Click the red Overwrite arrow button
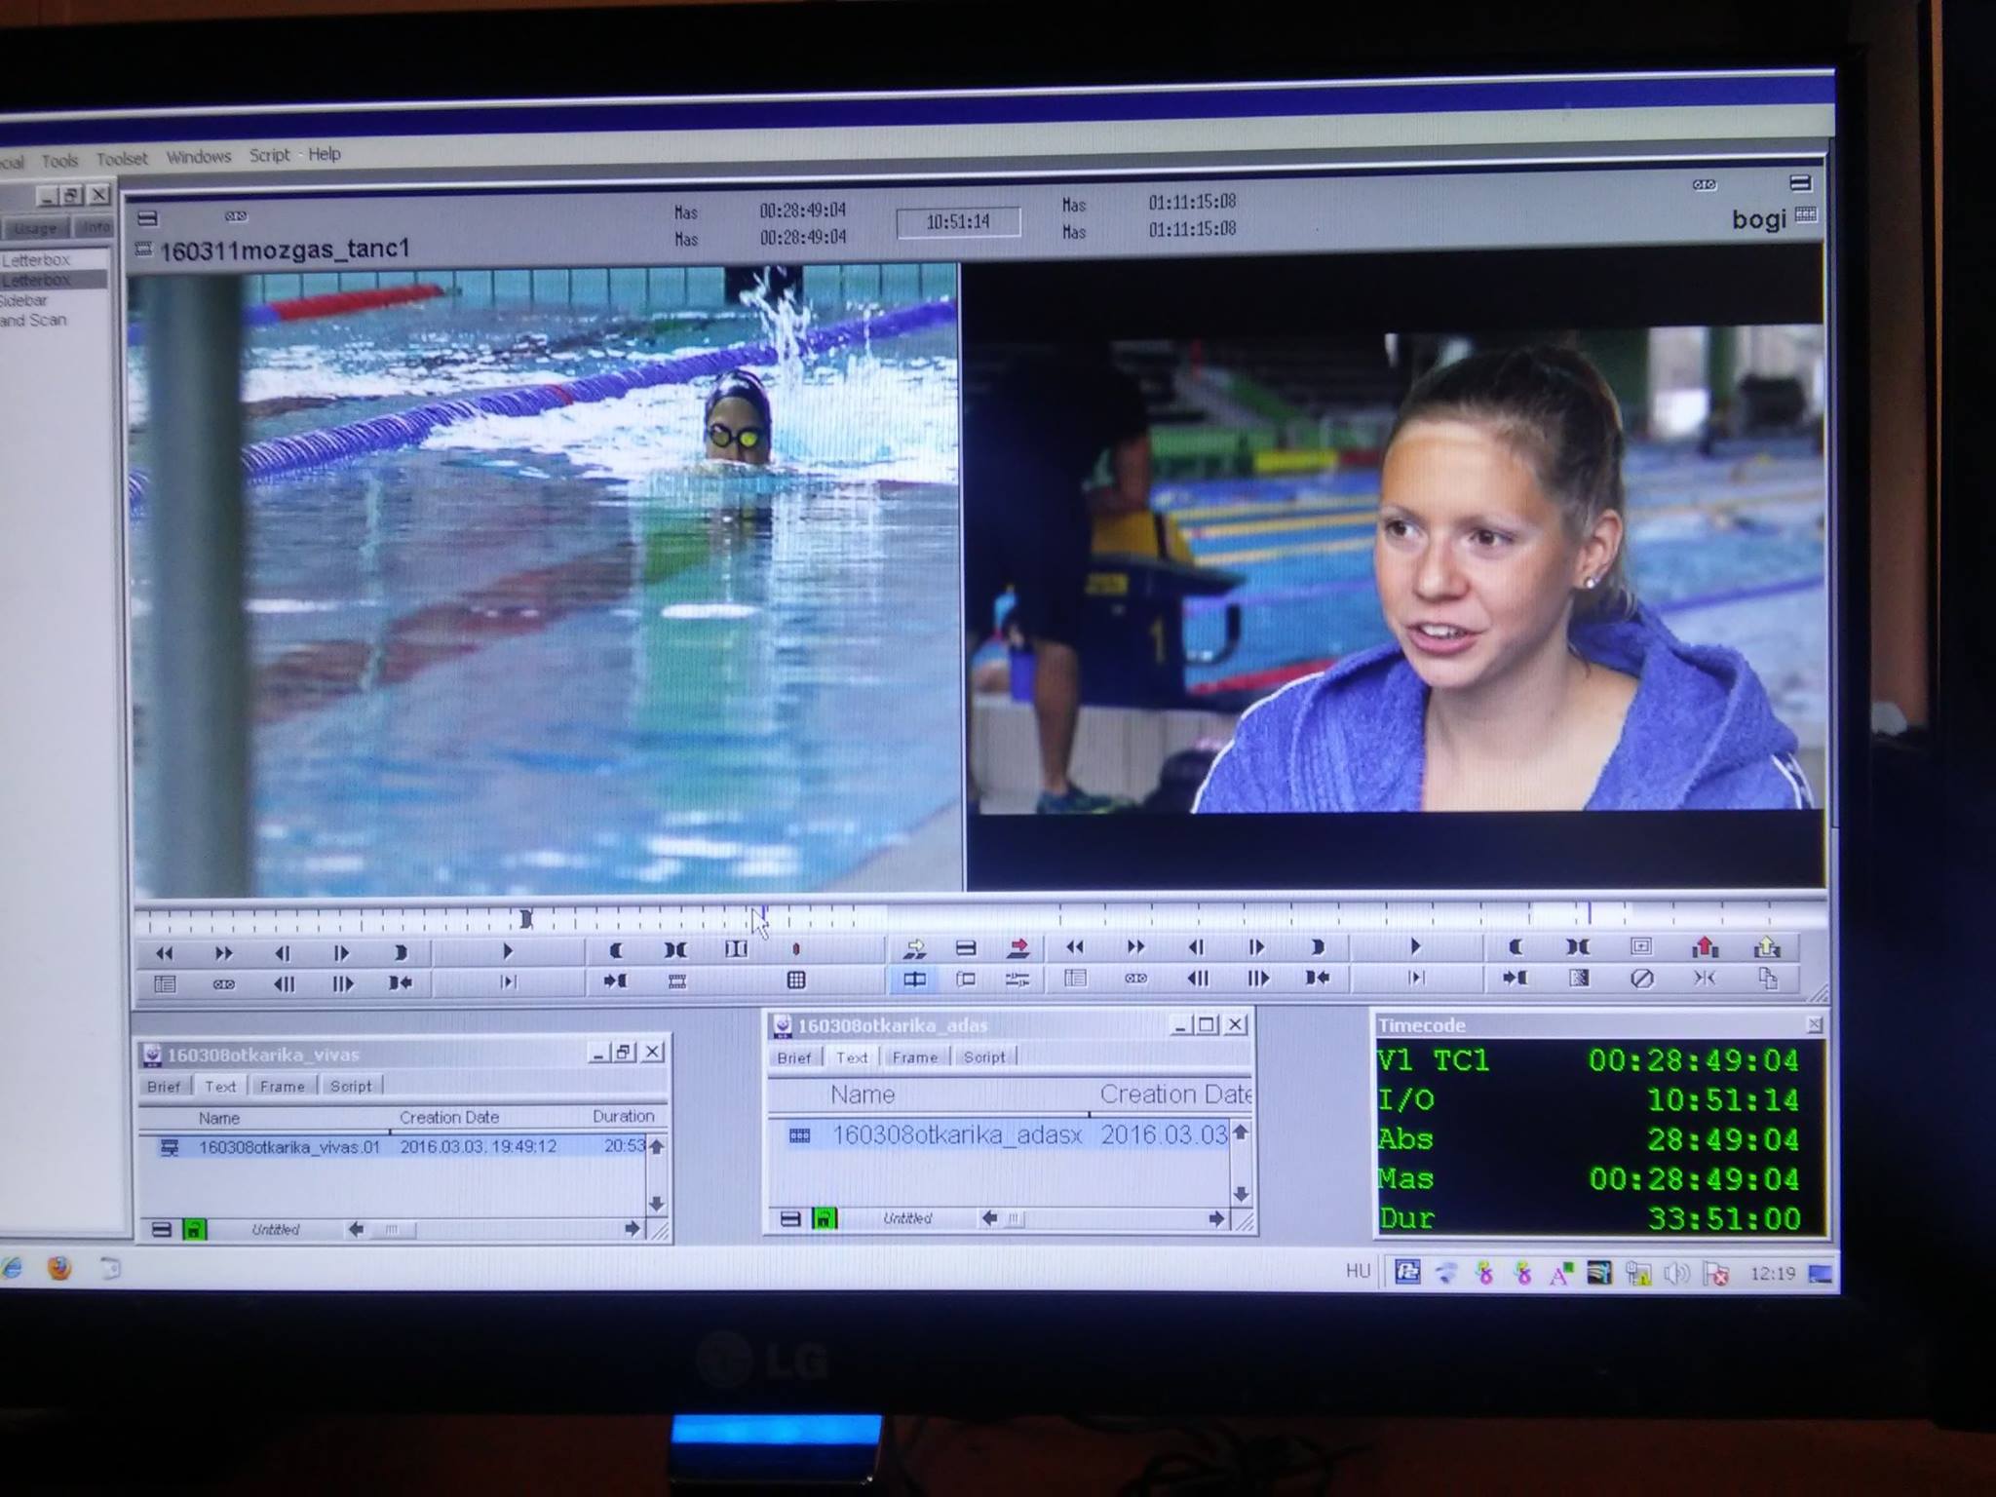The height and width of the screenshot is (1497, 1996). pos(1017,947)
